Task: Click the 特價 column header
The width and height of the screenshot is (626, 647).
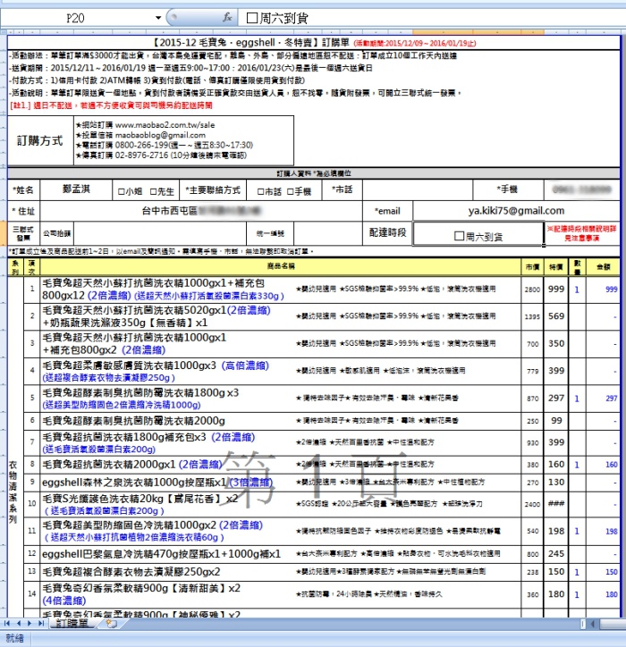Action: tap(556, 266)
